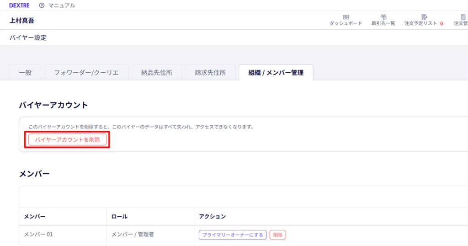This screenshot has height=246, width=468.
Task: Click the DEXTRE logo
Action: [19, 5]
